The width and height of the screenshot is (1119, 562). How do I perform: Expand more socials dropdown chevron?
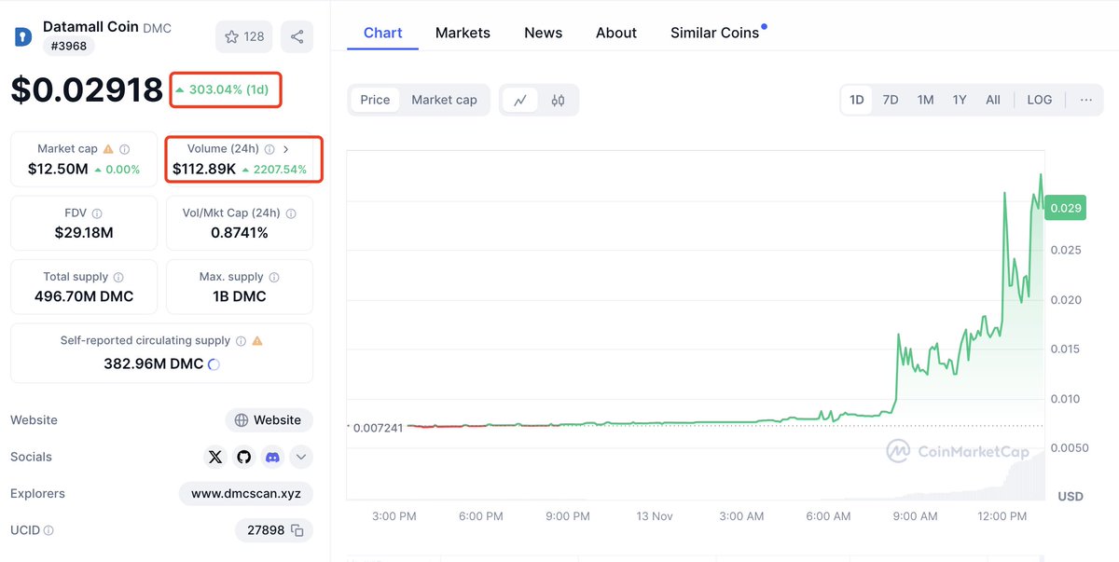(x=300, y=457)
